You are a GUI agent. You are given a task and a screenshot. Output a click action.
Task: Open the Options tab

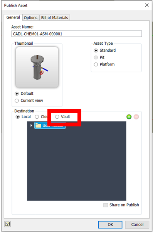30,18
